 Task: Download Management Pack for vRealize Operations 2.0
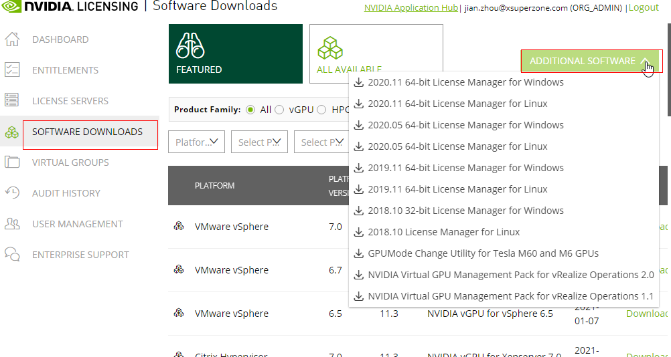(511, 275)
